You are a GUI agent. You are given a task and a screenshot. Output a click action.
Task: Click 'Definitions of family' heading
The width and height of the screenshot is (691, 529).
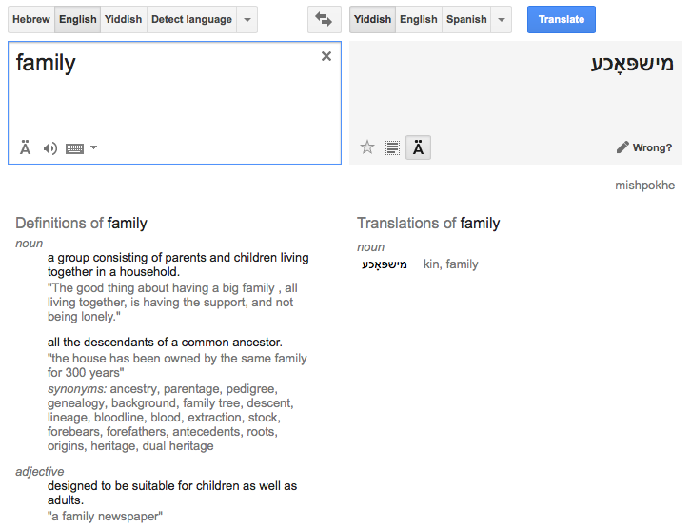81,223
